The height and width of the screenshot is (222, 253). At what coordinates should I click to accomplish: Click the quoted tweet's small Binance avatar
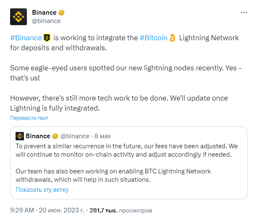(20, 136)
